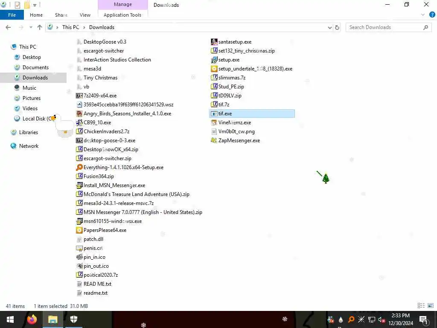
Task: Select the tif.exe file
Action: pyautogui.click(x=252, y=114)
